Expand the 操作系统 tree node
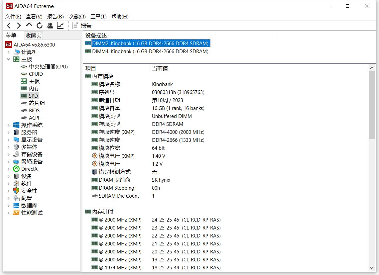The height and width of the screenshot is (275, 379). click(x=8, y=125)
